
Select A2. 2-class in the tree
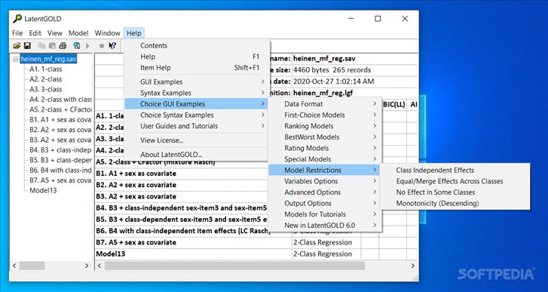coord(45,79)
